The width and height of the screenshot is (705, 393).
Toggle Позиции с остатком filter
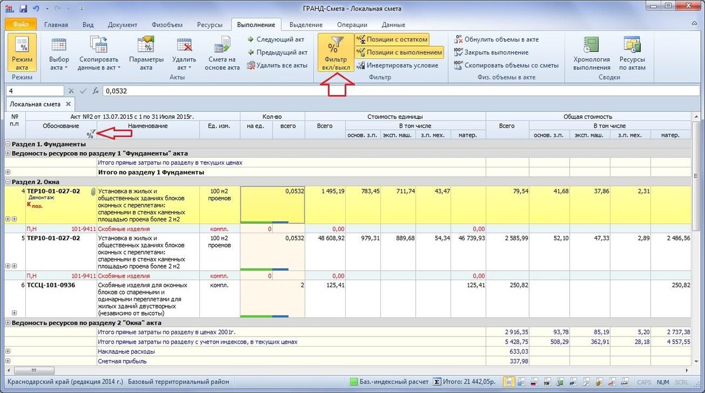tap(392, 39)
